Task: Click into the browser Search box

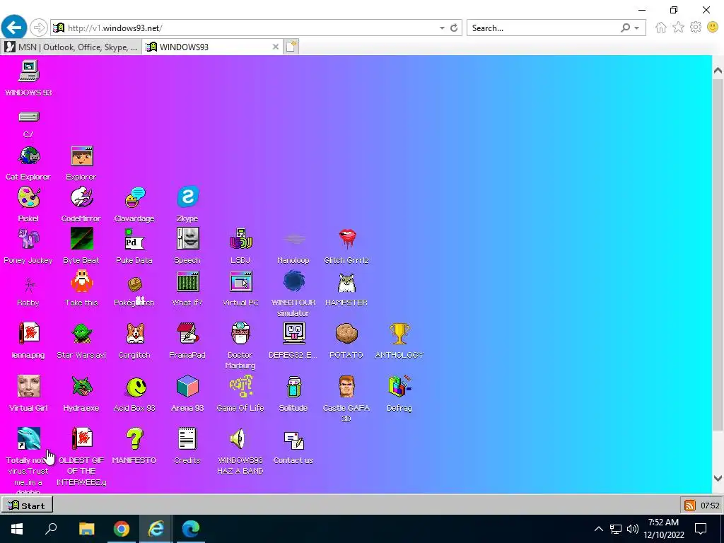Action: [x=542, y=28]
